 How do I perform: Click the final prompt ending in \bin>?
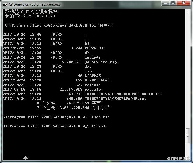tap(54, 126)
